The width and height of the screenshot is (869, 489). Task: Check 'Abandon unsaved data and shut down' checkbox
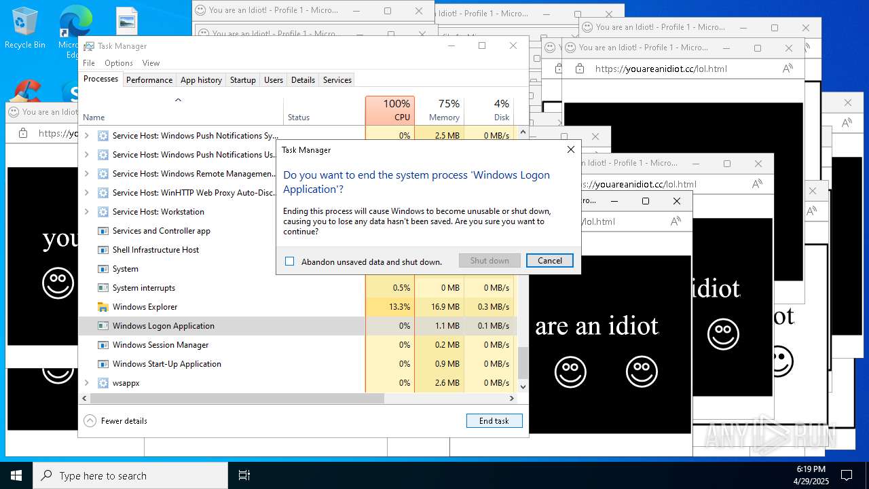290,261
